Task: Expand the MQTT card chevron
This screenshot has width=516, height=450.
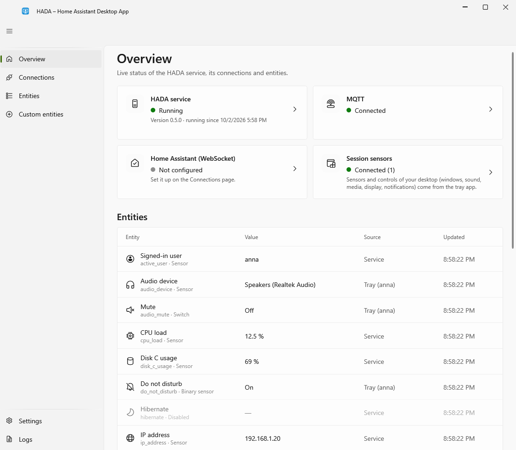Action: tap(491, 109)
